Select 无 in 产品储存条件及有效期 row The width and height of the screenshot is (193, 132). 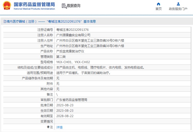point(58,78)
